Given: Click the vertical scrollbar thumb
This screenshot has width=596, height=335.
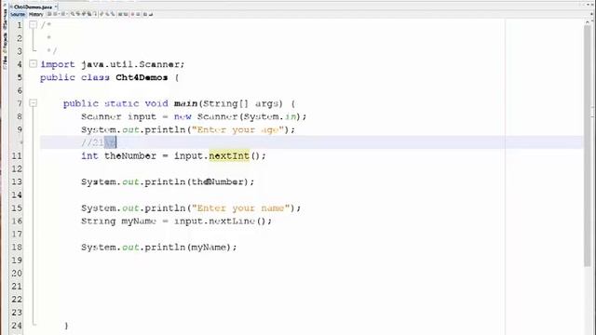Looking at the screenshot, I should coord(588,146).
